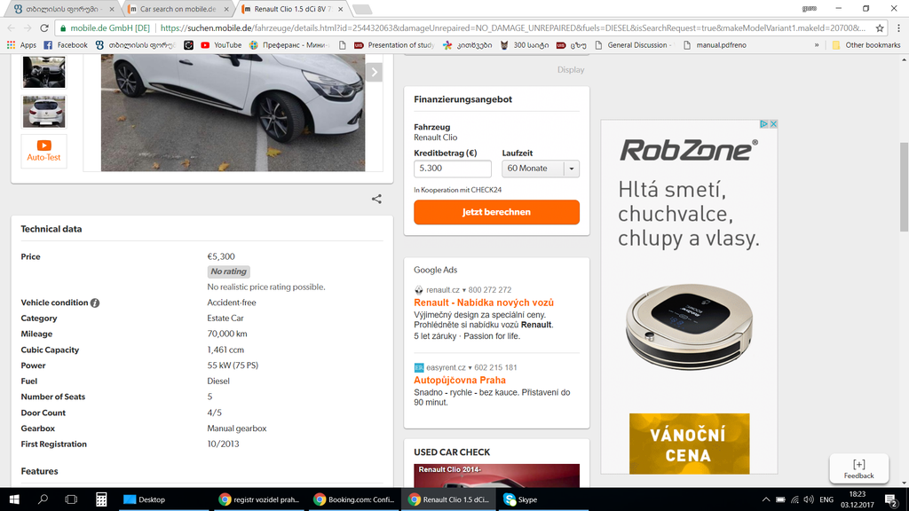Click the share icon below photo
909x511 pixels.
(x=376, y=199)
